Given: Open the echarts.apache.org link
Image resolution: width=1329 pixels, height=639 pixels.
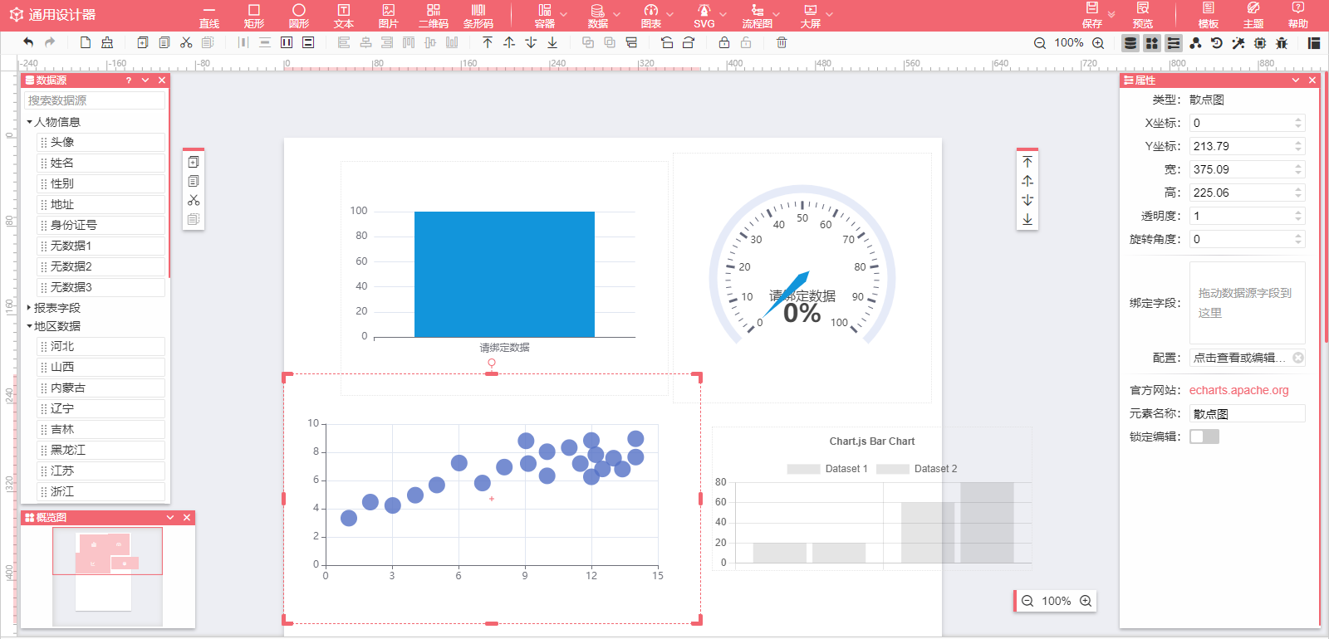Looking at the screenshot, I should point(1239,390).
